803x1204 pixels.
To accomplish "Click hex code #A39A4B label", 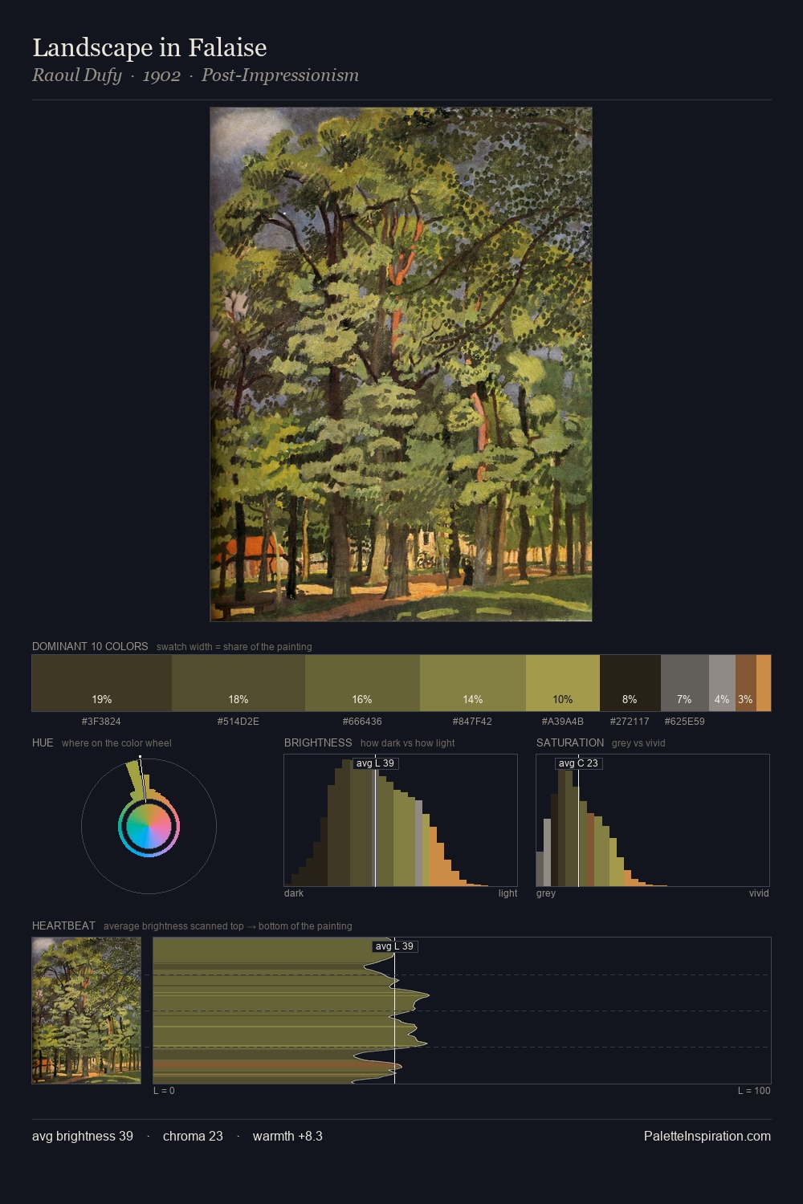I will 563,722.
